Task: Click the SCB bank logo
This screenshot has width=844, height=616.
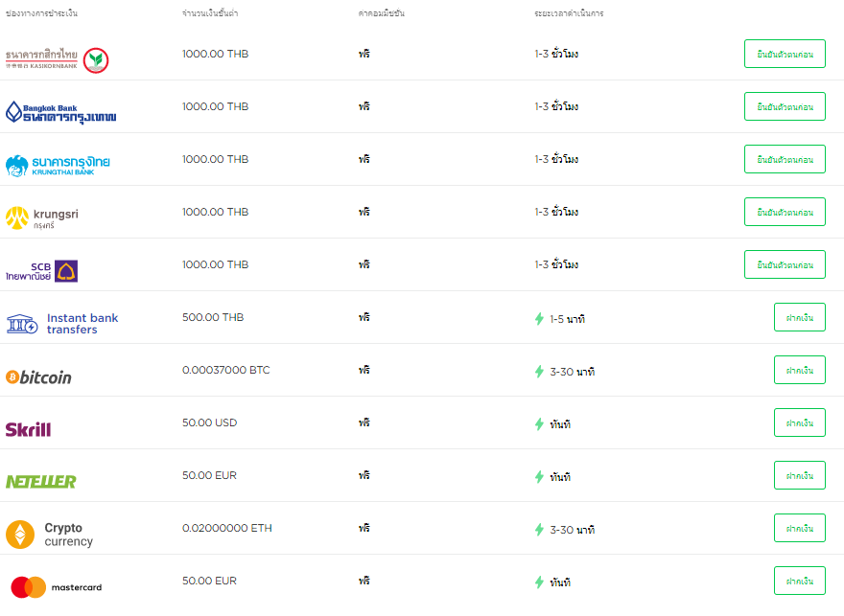Action: (41, 271)
